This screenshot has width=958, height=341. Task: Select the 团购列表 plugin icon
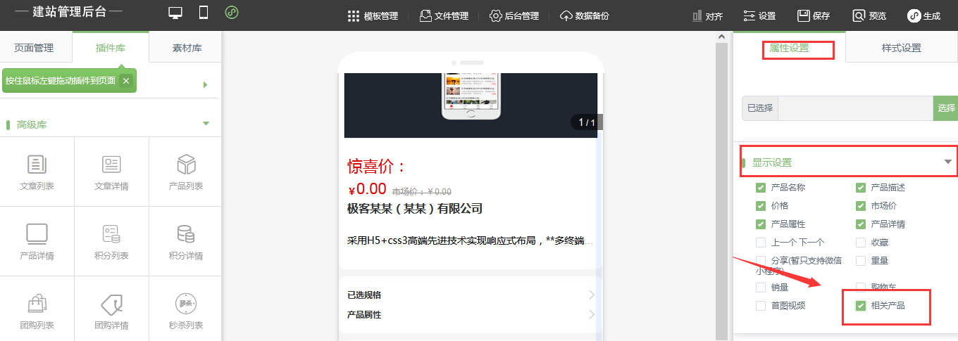pos(37,304)
